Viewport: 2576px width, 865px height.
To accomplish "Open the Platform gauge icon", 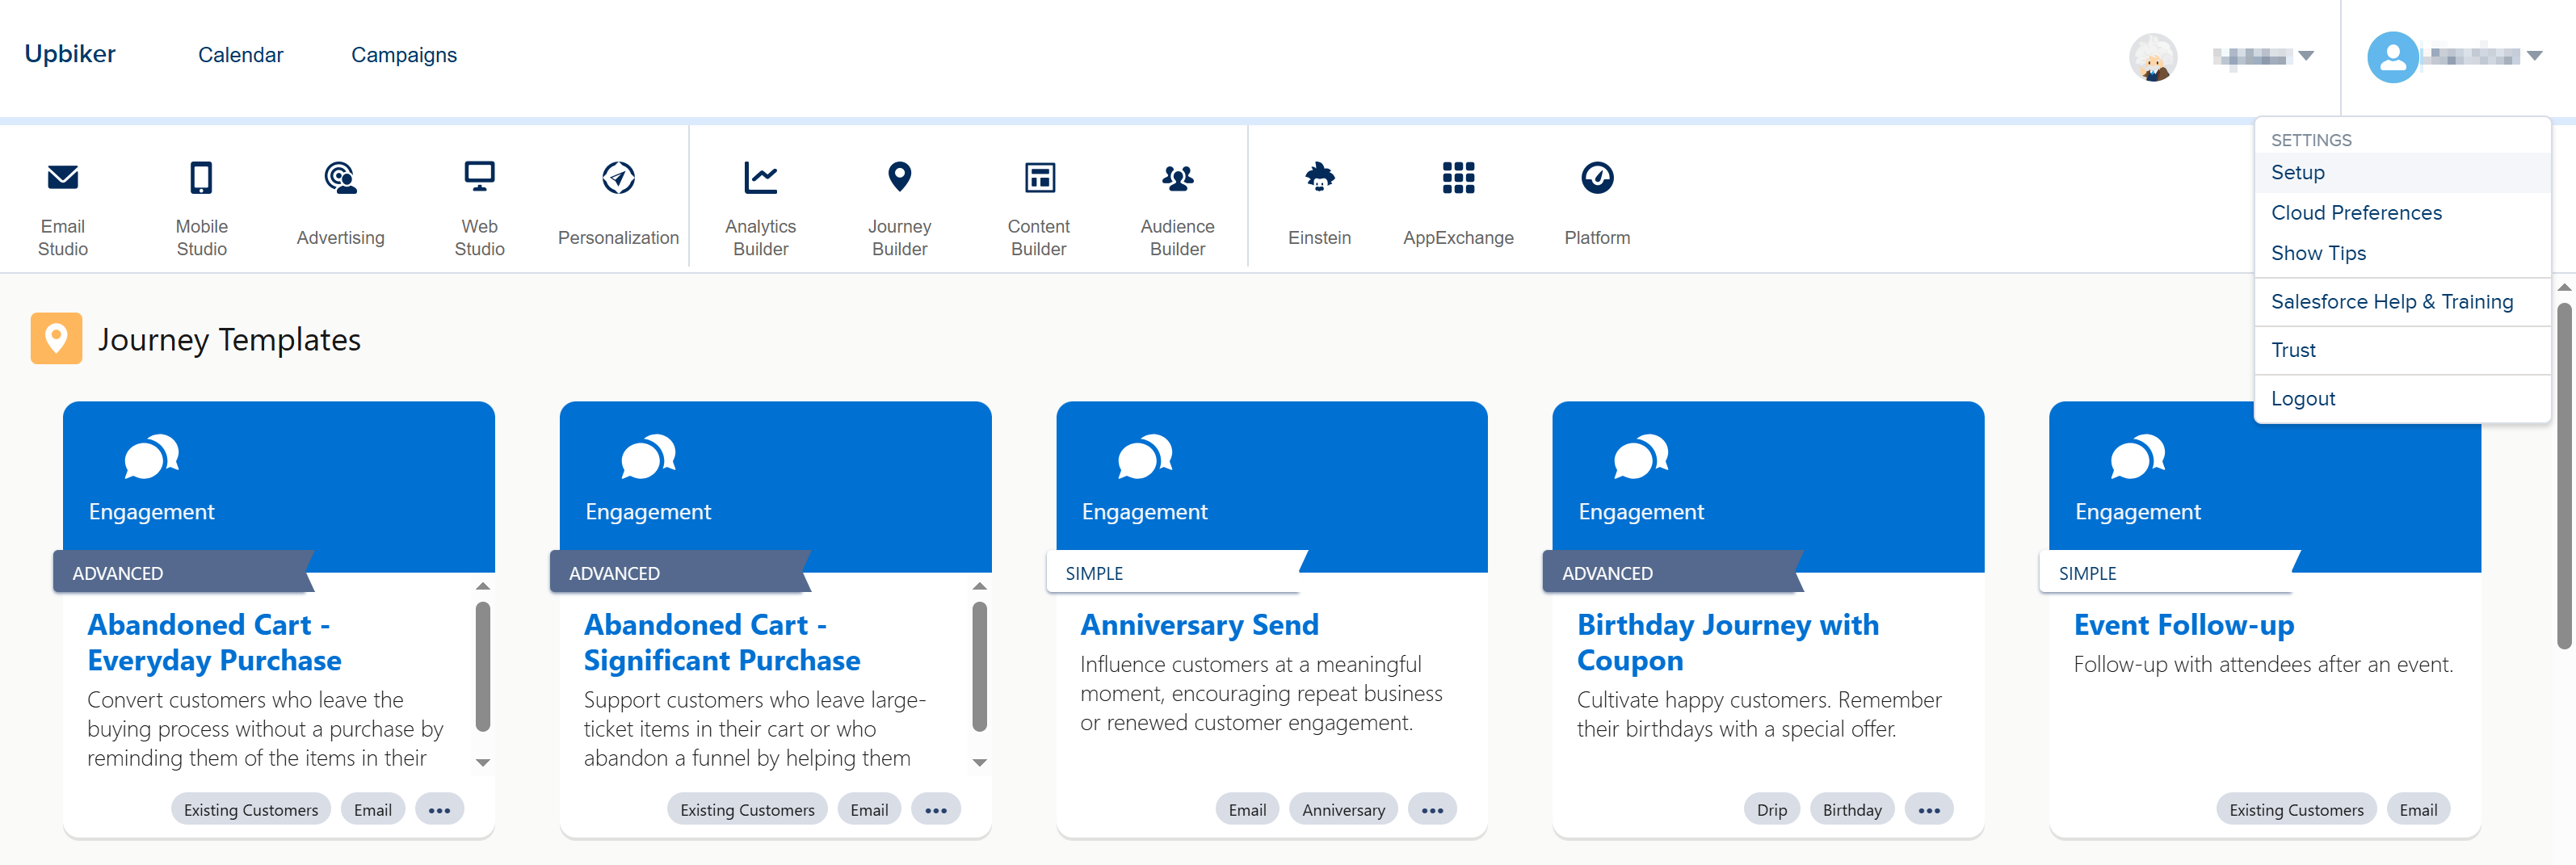I will pos(1597,177).
